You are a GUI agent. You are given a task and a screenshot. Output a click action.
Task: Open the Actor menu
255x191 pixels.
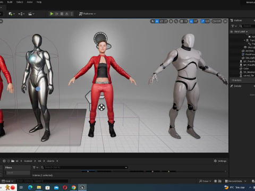click(x=30, y=2)
